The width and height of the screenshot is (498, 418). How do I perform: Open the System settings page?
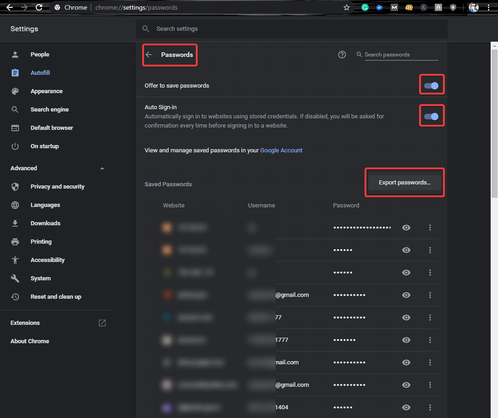[40, 278]
